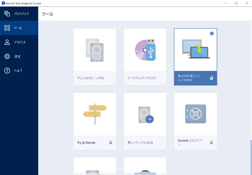Open the ディスクのクローン作成 tool label
Image resolution: width=252 pixels, height=175 pixels.
click(x=90, y=78)
